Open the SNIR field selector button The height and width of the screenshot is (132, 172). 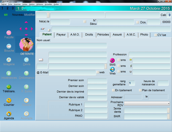(169, 116)
